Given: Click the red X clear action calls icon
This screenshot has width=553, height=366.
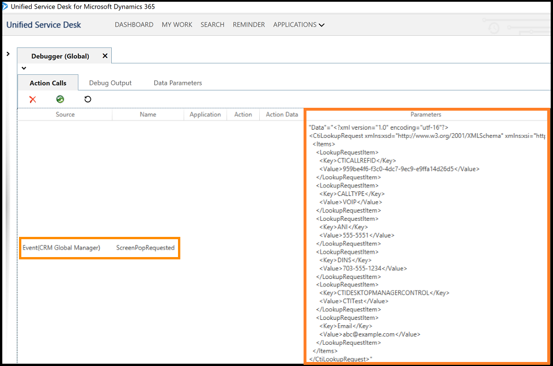Looking at the screenshot, I should [x=33, y=99].
